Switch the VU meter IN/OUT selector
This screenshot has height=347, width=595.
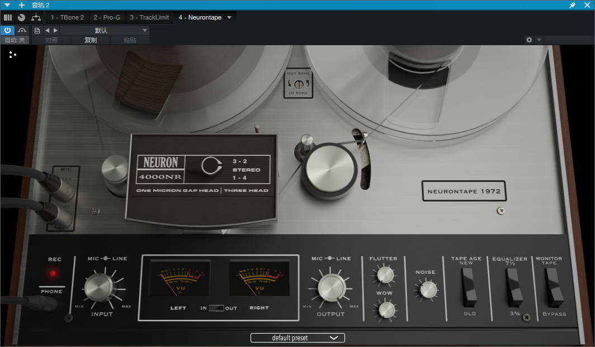pyautogui.click(x=216, y=308)
